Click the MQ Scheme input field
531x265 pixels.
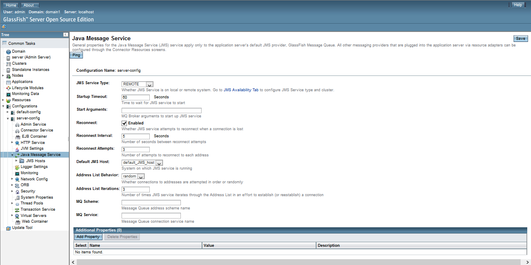(151, 203)
